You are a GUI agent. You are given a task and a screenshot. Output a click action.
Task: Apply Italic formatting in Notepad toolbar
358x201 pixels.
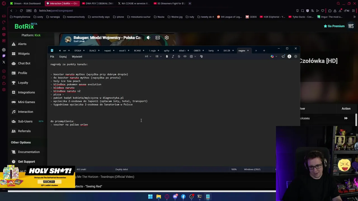tap(173, 56)
